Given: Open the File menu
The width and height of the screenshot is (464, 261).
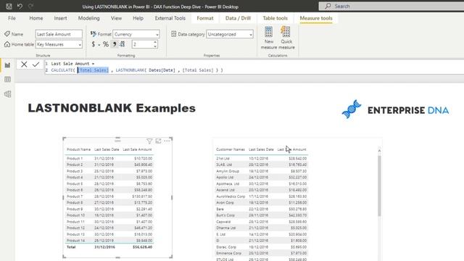Looking at the screenshot, I should 12,18.
